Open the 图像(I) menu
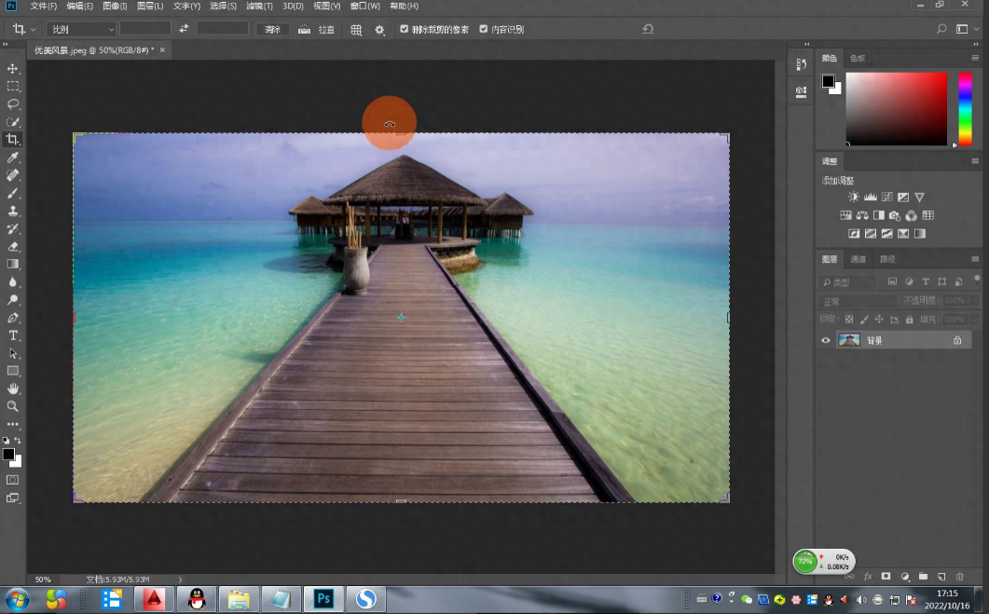The image size is (989, 614). tap(115, 6)
